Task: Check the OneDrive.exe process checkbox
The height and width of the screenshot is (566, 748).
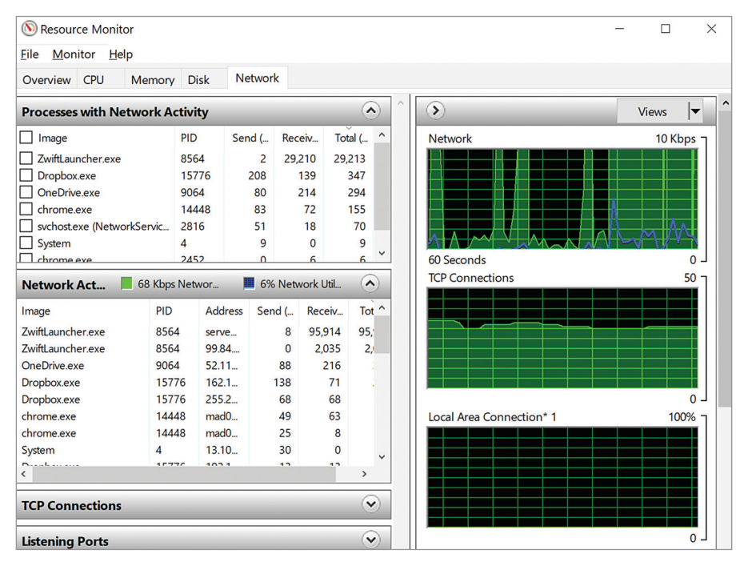Action: 26,192
